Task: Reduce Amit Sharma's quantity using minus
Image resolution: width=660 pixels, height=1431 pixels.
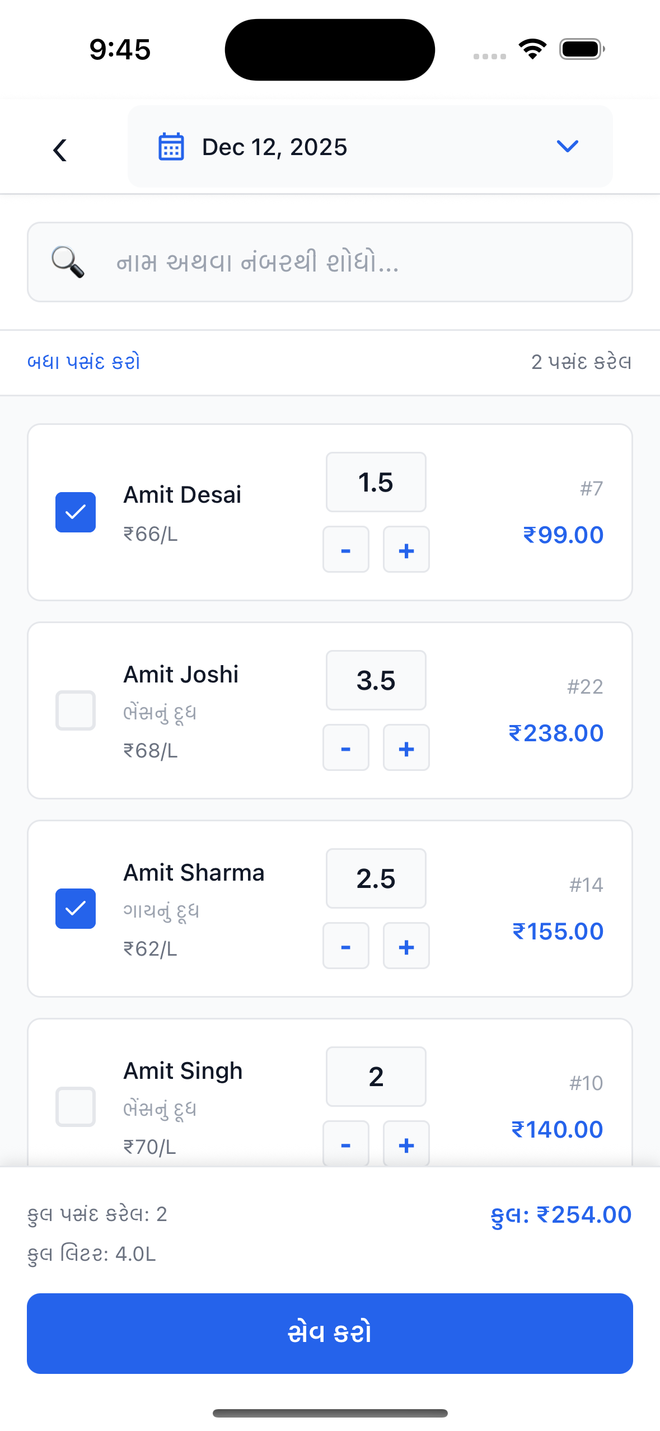Action: pyautogui.click(x=345, y=946)
